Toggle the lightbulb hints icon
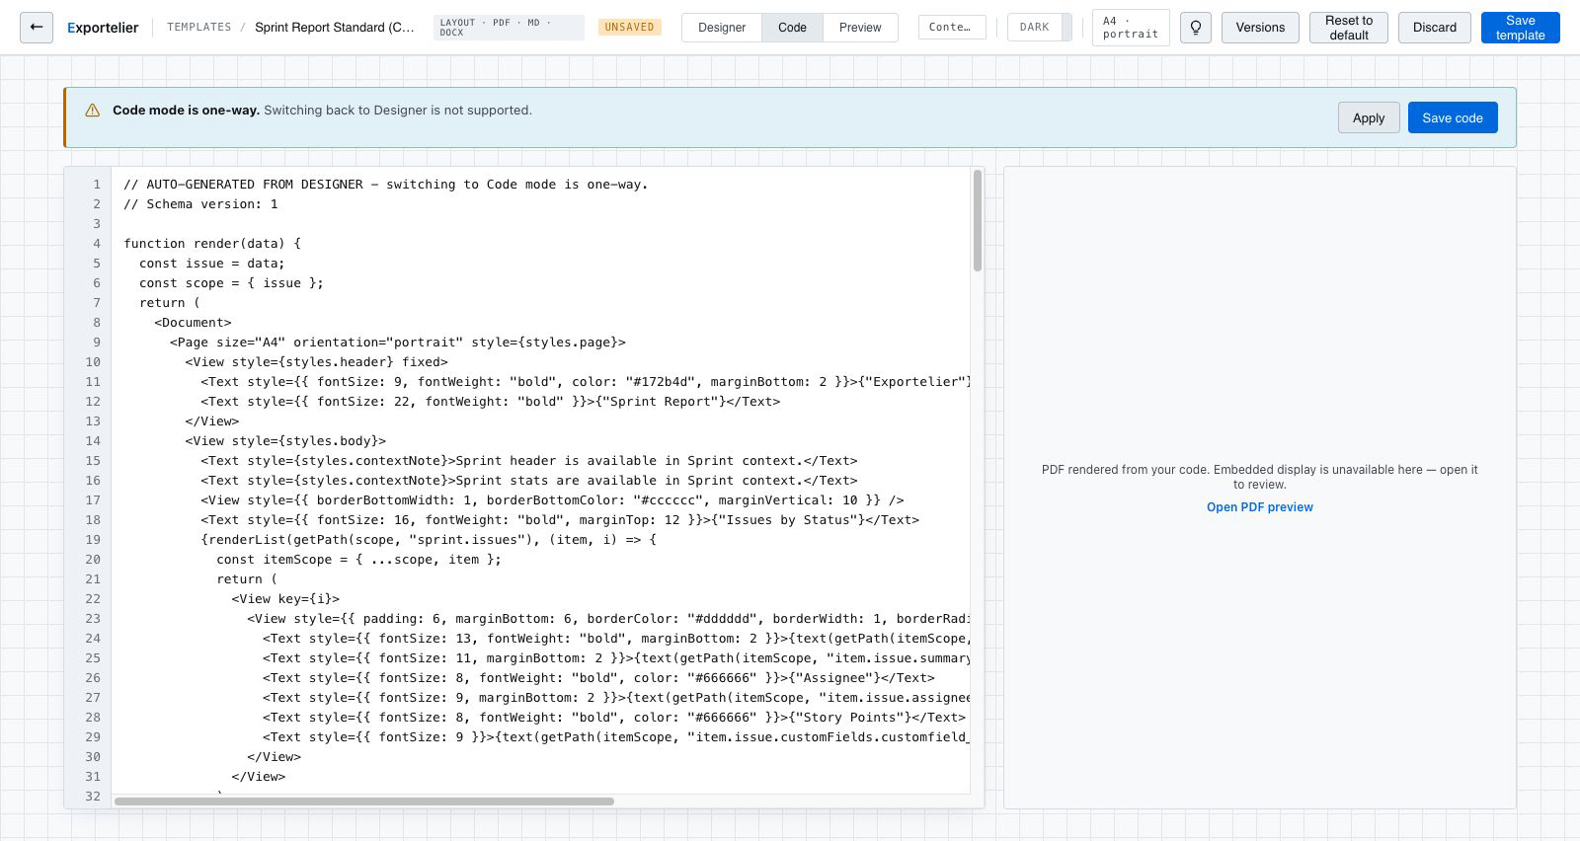 [x=1196, y=28]
